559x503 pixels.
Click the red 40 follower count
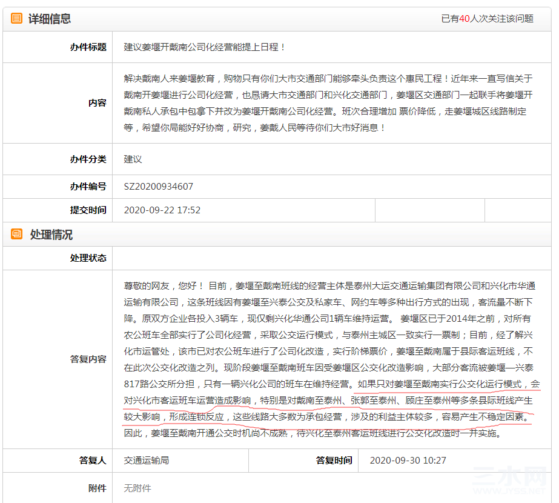(x=465, y=19)
